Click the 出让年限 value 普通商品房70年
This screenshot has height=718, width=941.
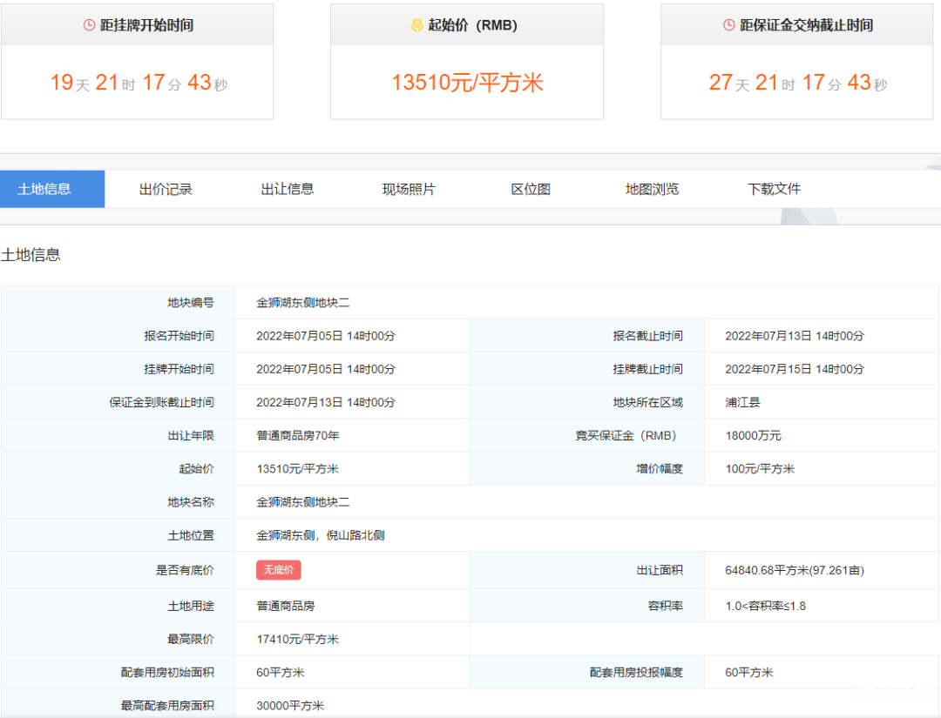(x=298, y=436)
